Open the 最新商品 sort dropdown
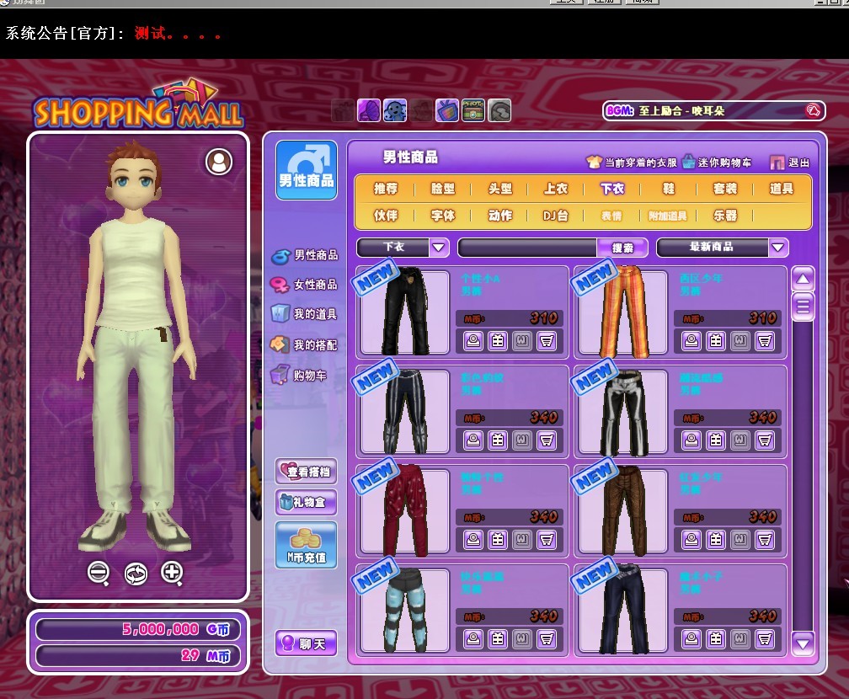 tap(778, 247)
